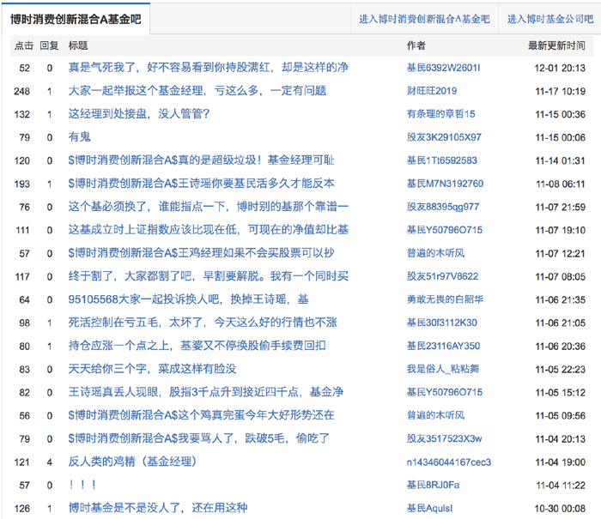Open post 这个基必须换了，谁能指点一下
This screenshot has width=601, height=519.
point(208,207)
